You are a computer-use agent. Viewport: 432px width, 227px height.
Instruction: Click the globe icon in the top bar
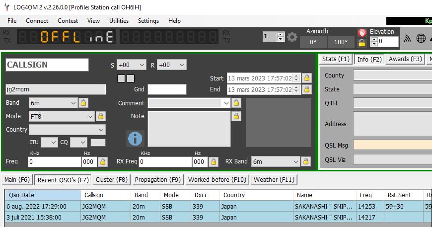[421, 38]
